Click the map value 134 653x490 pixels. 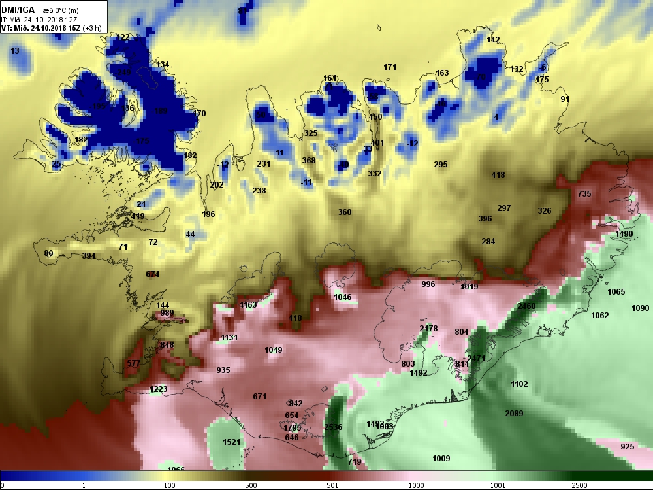[163, 65]
